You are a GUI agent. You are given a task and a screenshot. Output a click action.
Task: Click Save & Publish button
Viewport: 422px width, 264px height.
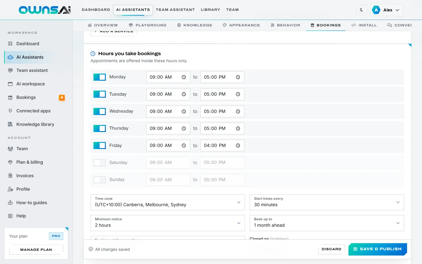coord(377,249)
